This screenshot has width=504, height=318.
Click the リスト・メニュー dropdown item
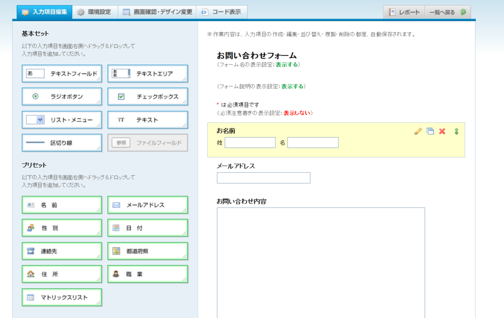pos(62,119)
